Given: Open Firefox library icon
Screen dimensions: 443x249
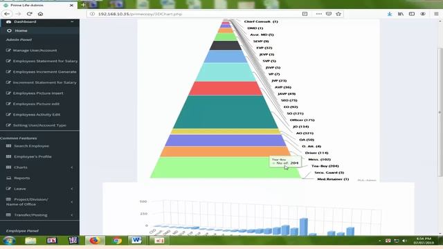Looking at the screenshot, I should coord(401,14).
